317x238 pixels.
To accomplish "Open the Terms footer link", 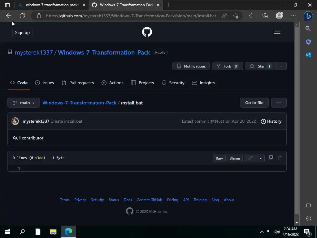I will pos(65,200).
